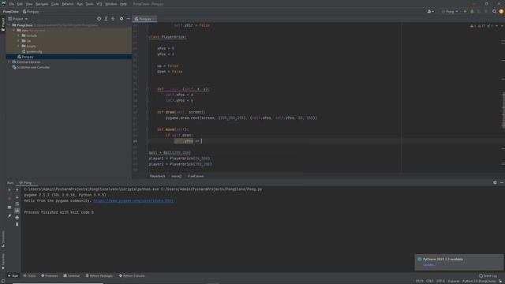Hide the Project tool window
The width and height of the screenshot is (505, 284).
click(x=128, y=19)
